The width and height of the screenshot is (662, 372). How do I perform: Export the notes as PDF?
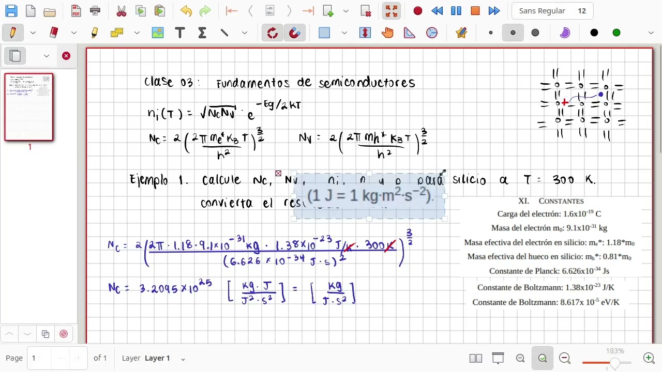(76, 11)
